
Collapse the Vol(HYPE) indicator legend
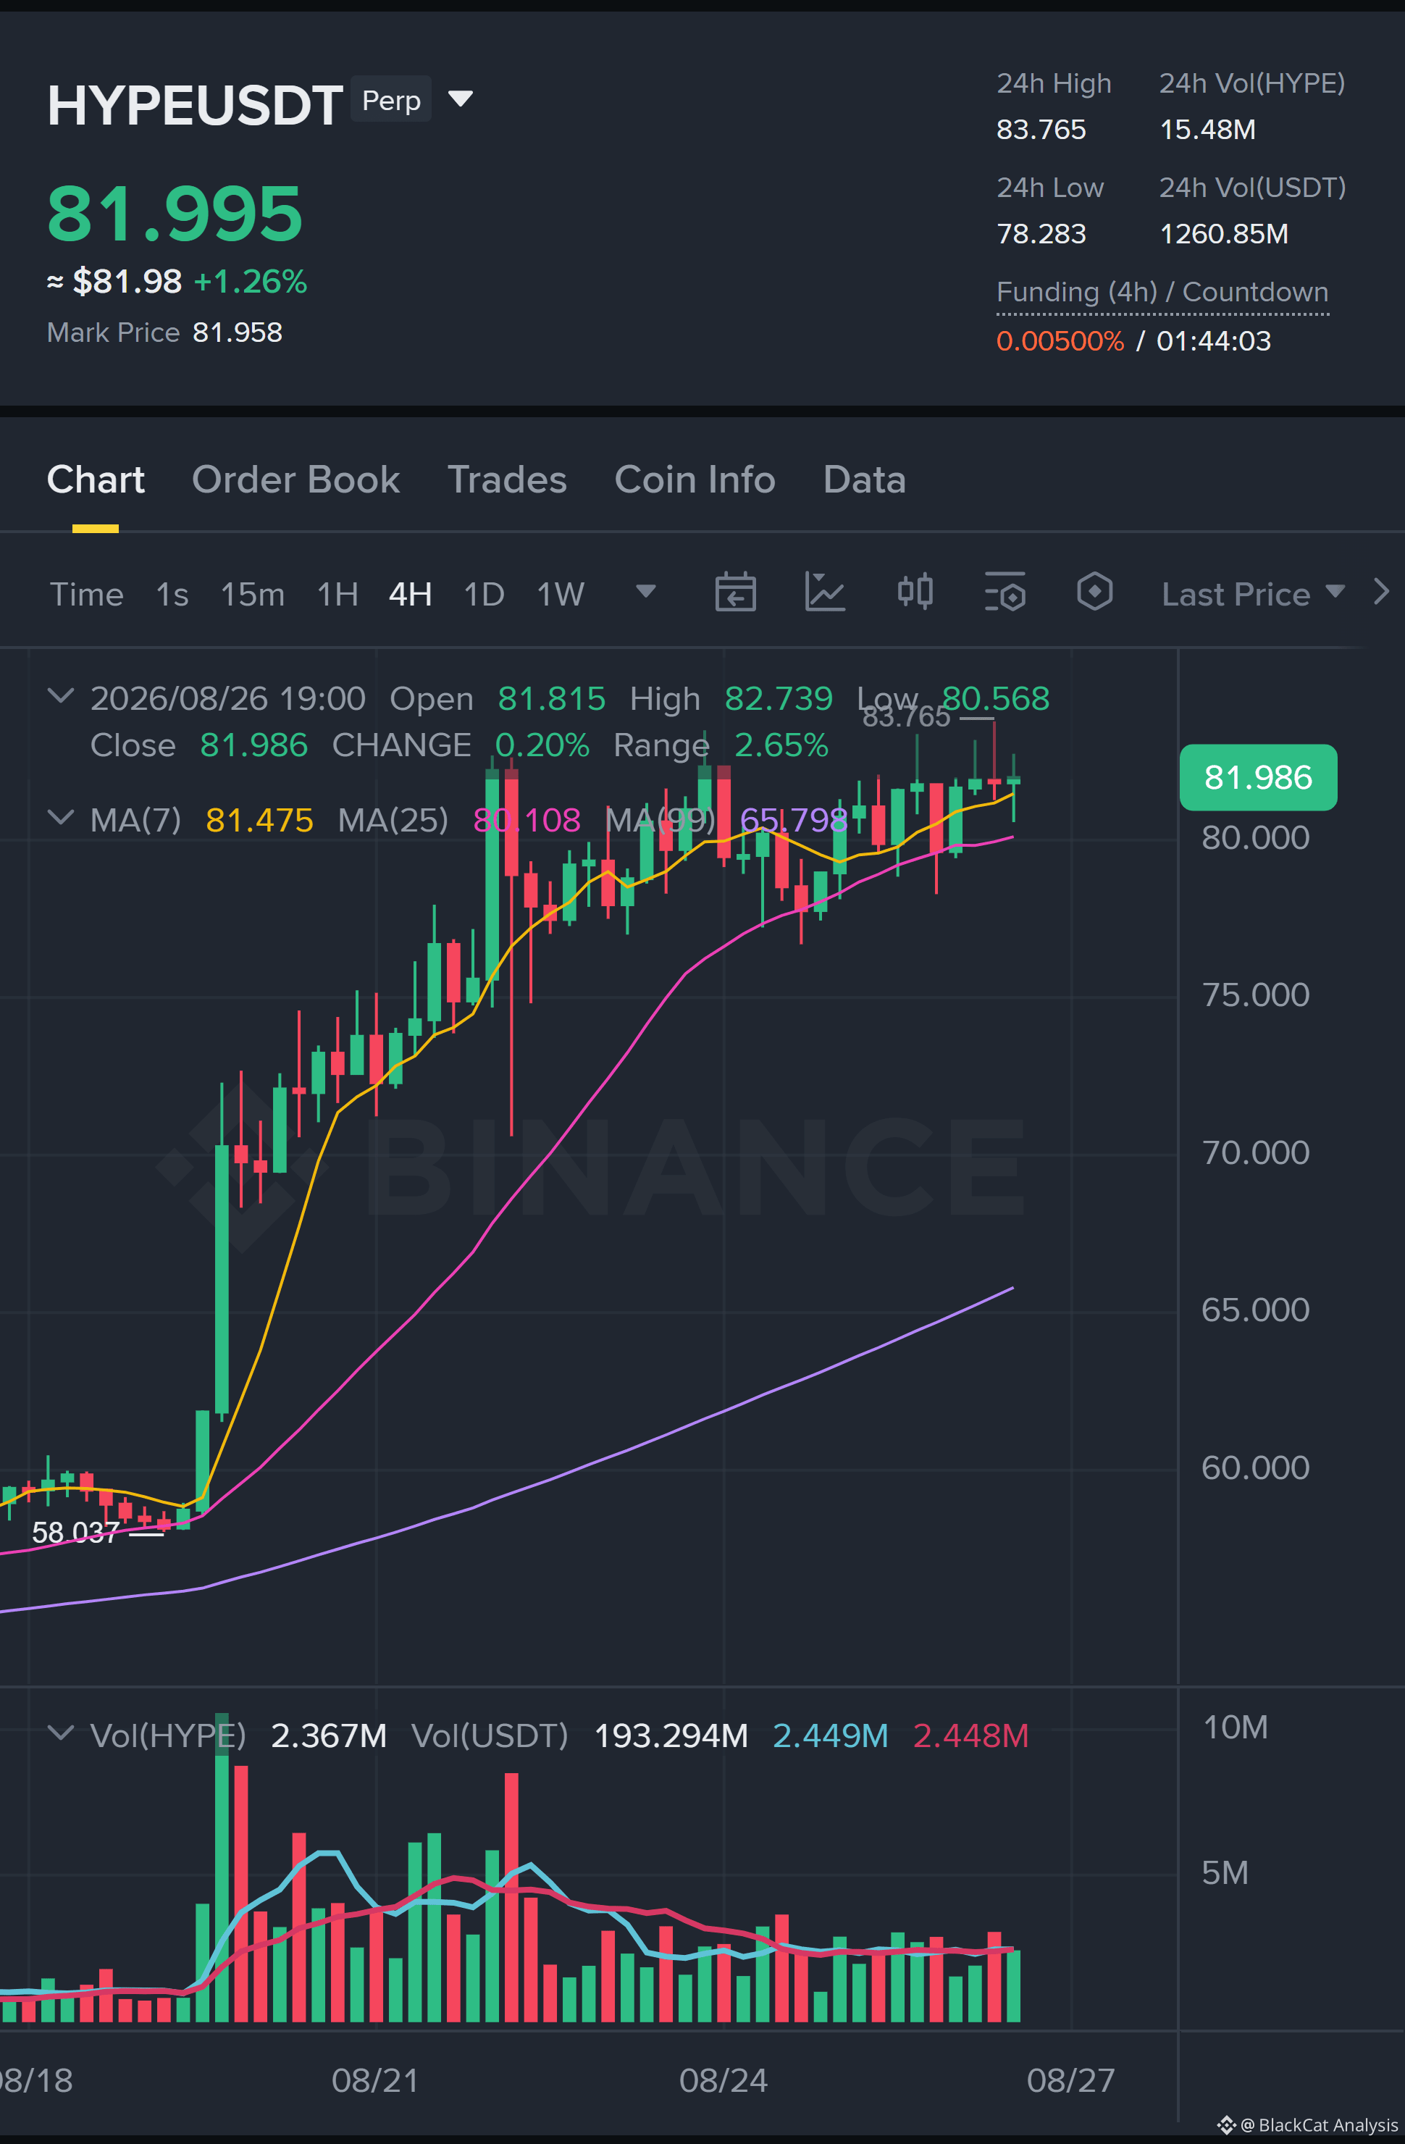click(x=60, y=1733)
